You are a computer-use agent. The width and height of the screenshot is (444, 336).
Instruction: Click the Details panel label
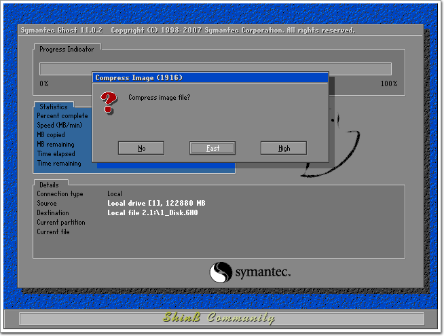[x=49, y=185]
